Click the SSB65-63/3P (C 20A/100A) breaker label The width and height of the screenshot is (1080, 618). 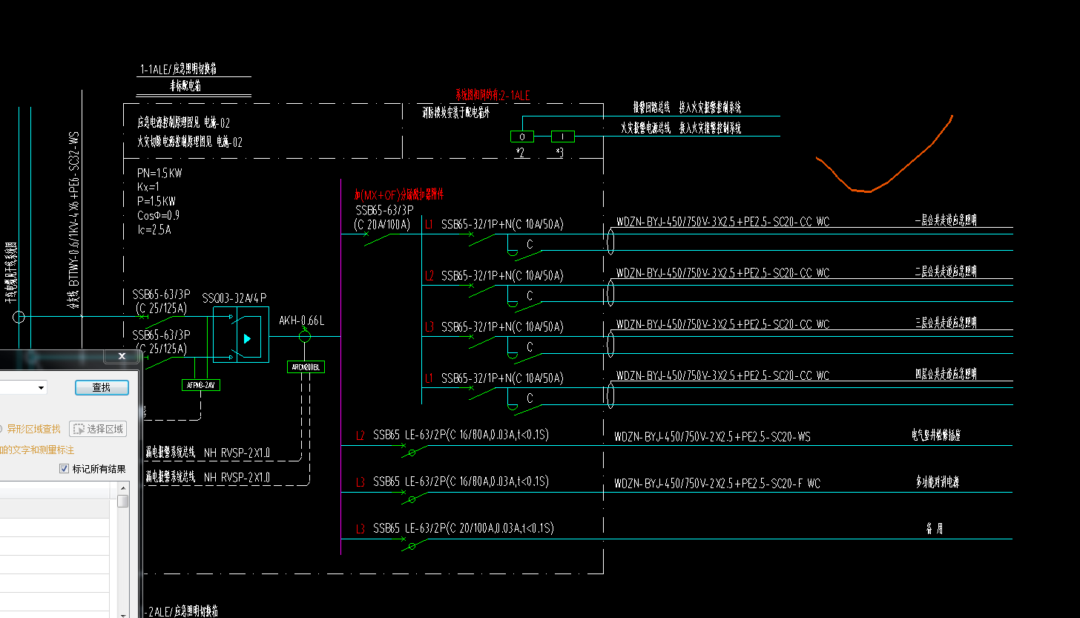pos(383,217)
